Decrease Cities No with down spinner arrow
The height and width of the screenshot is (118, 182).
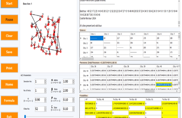coord(45,110)
